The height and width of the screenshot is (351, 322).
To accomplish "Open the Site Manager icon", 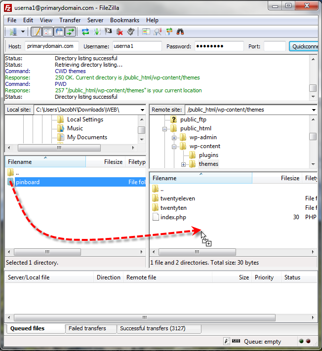I will pyautogui.click(x=13, y=32).
